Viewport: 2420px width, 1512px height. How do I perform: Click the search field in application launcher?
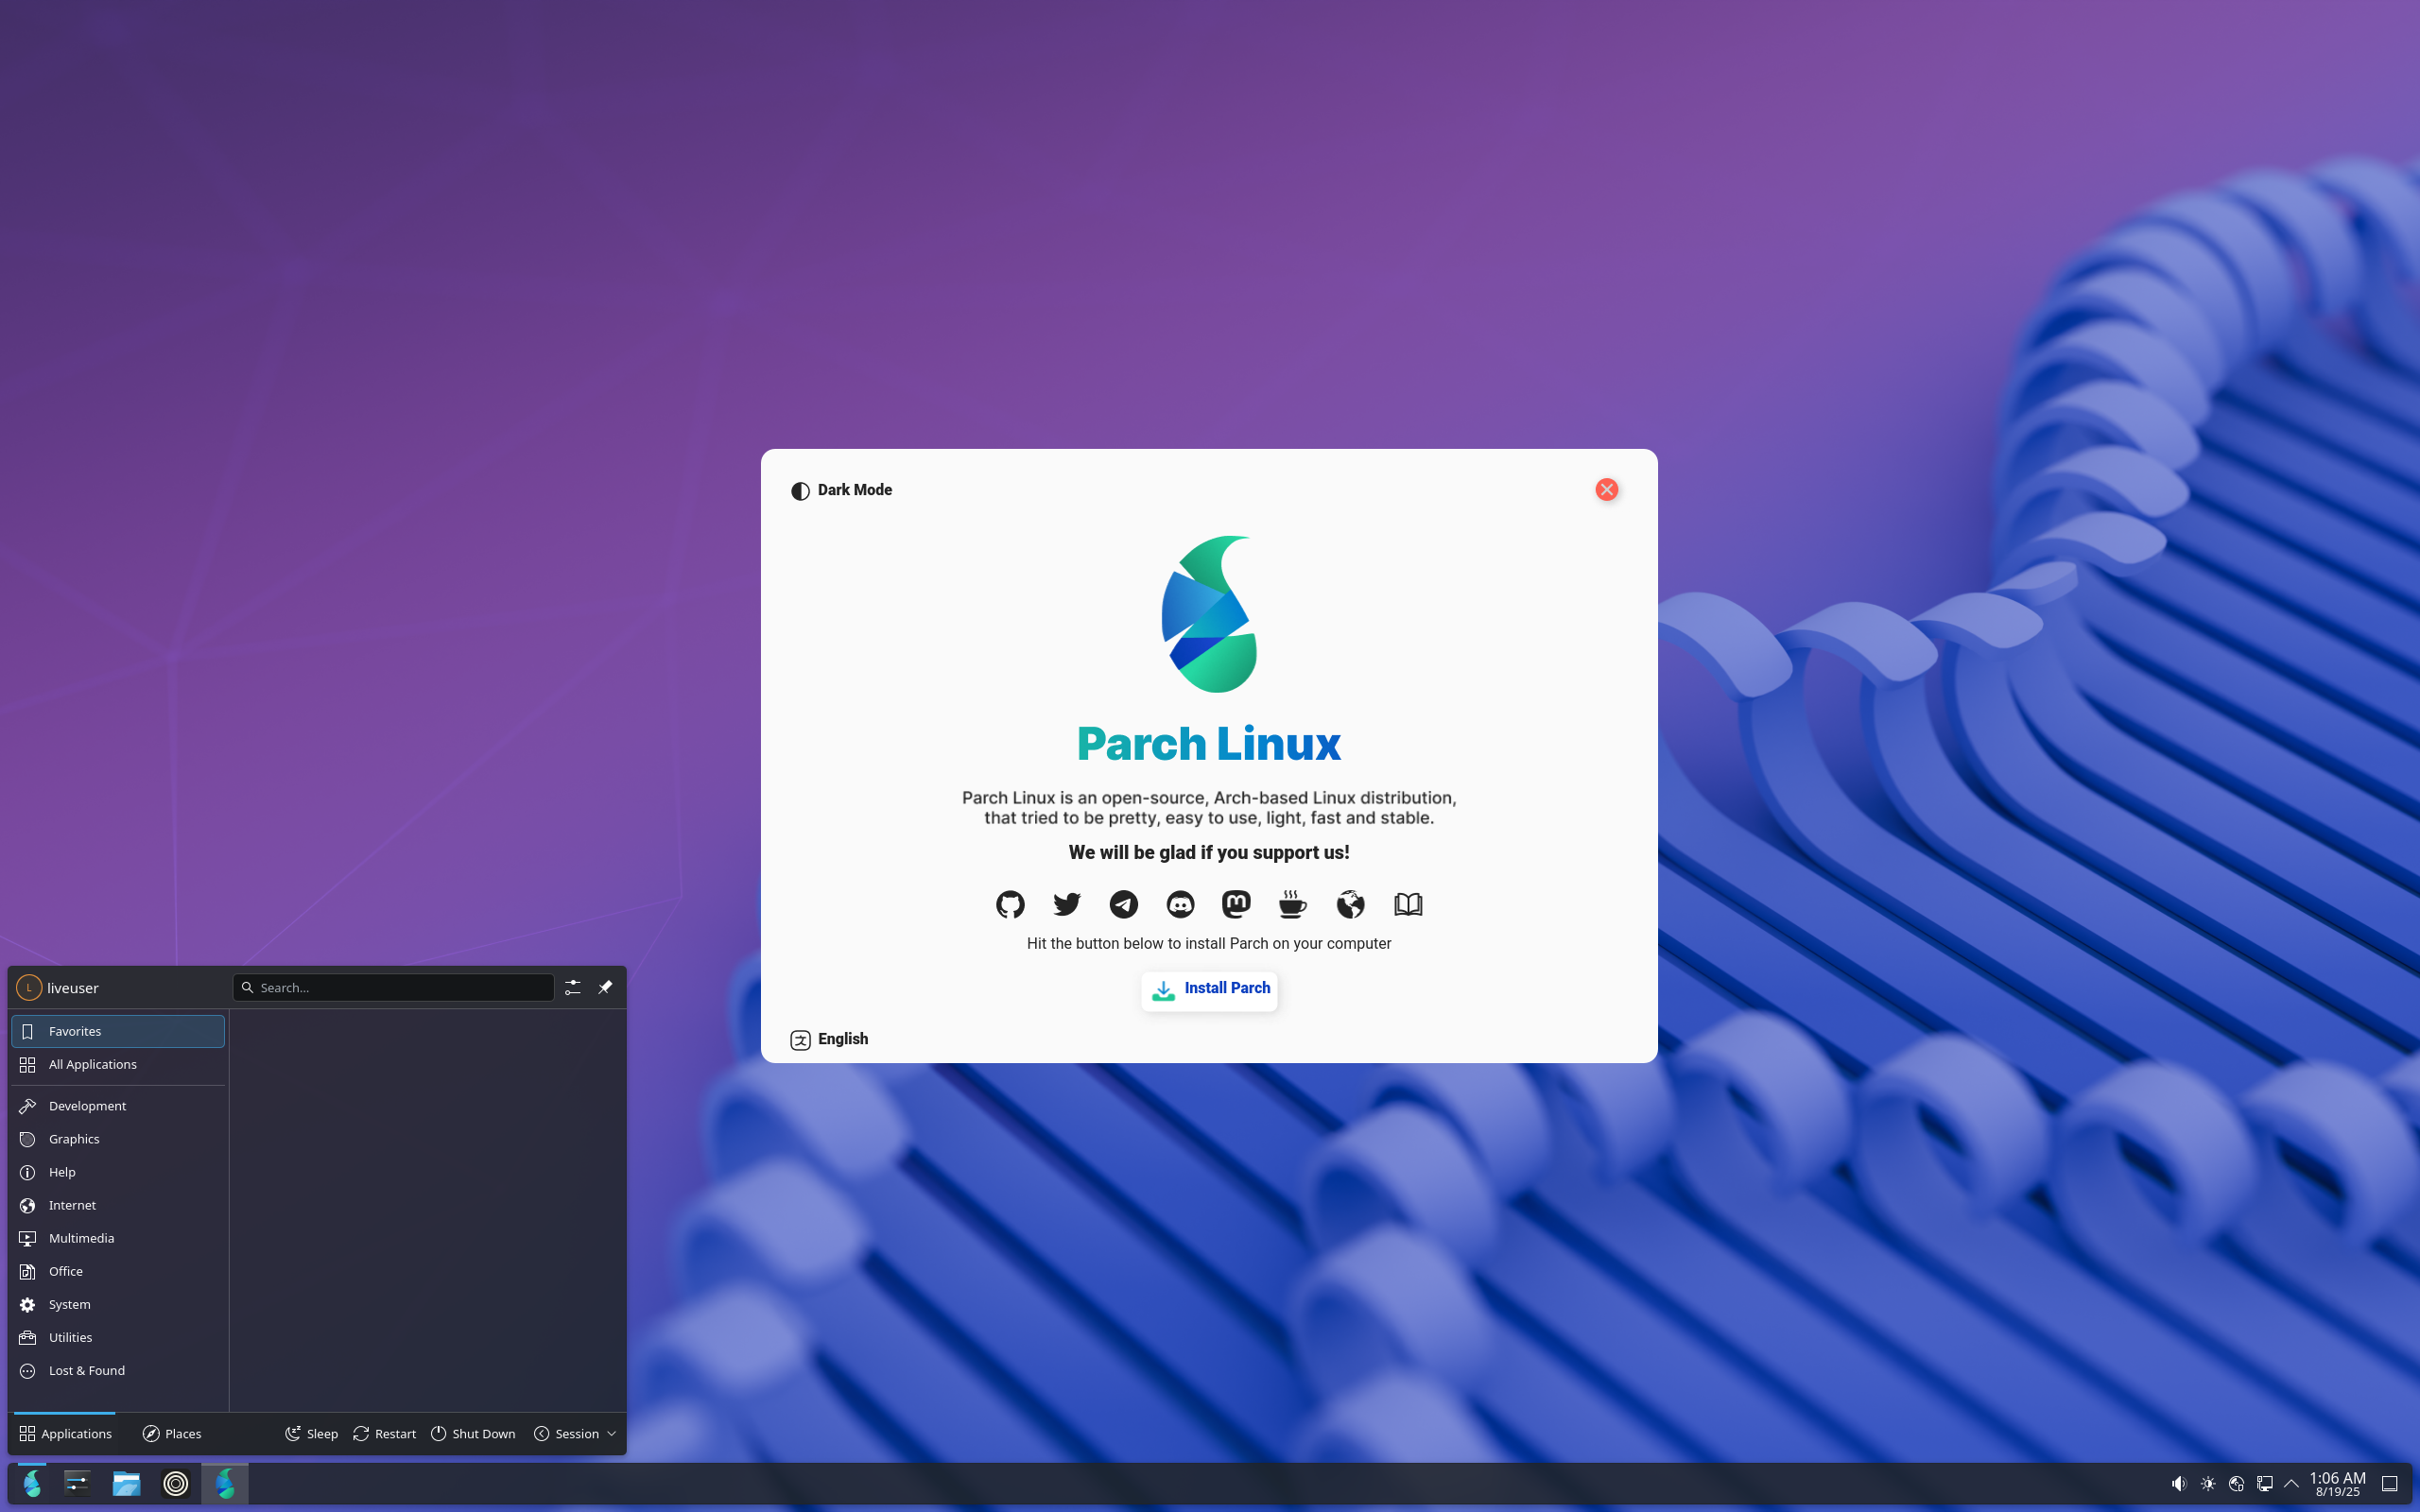tap(393, 987)
